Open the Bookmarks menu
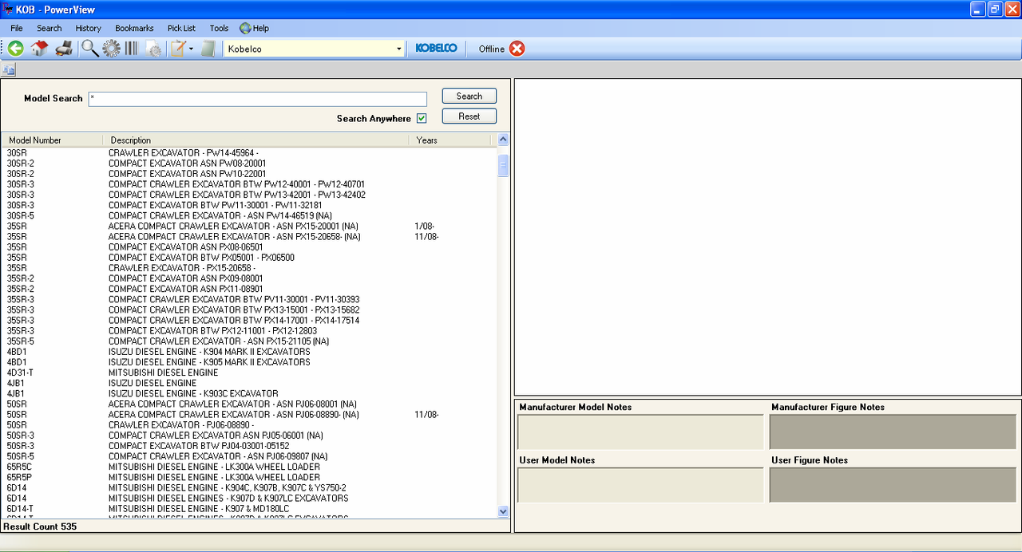The height and width of the screenshot is (552, 1022). coord(134,28)
